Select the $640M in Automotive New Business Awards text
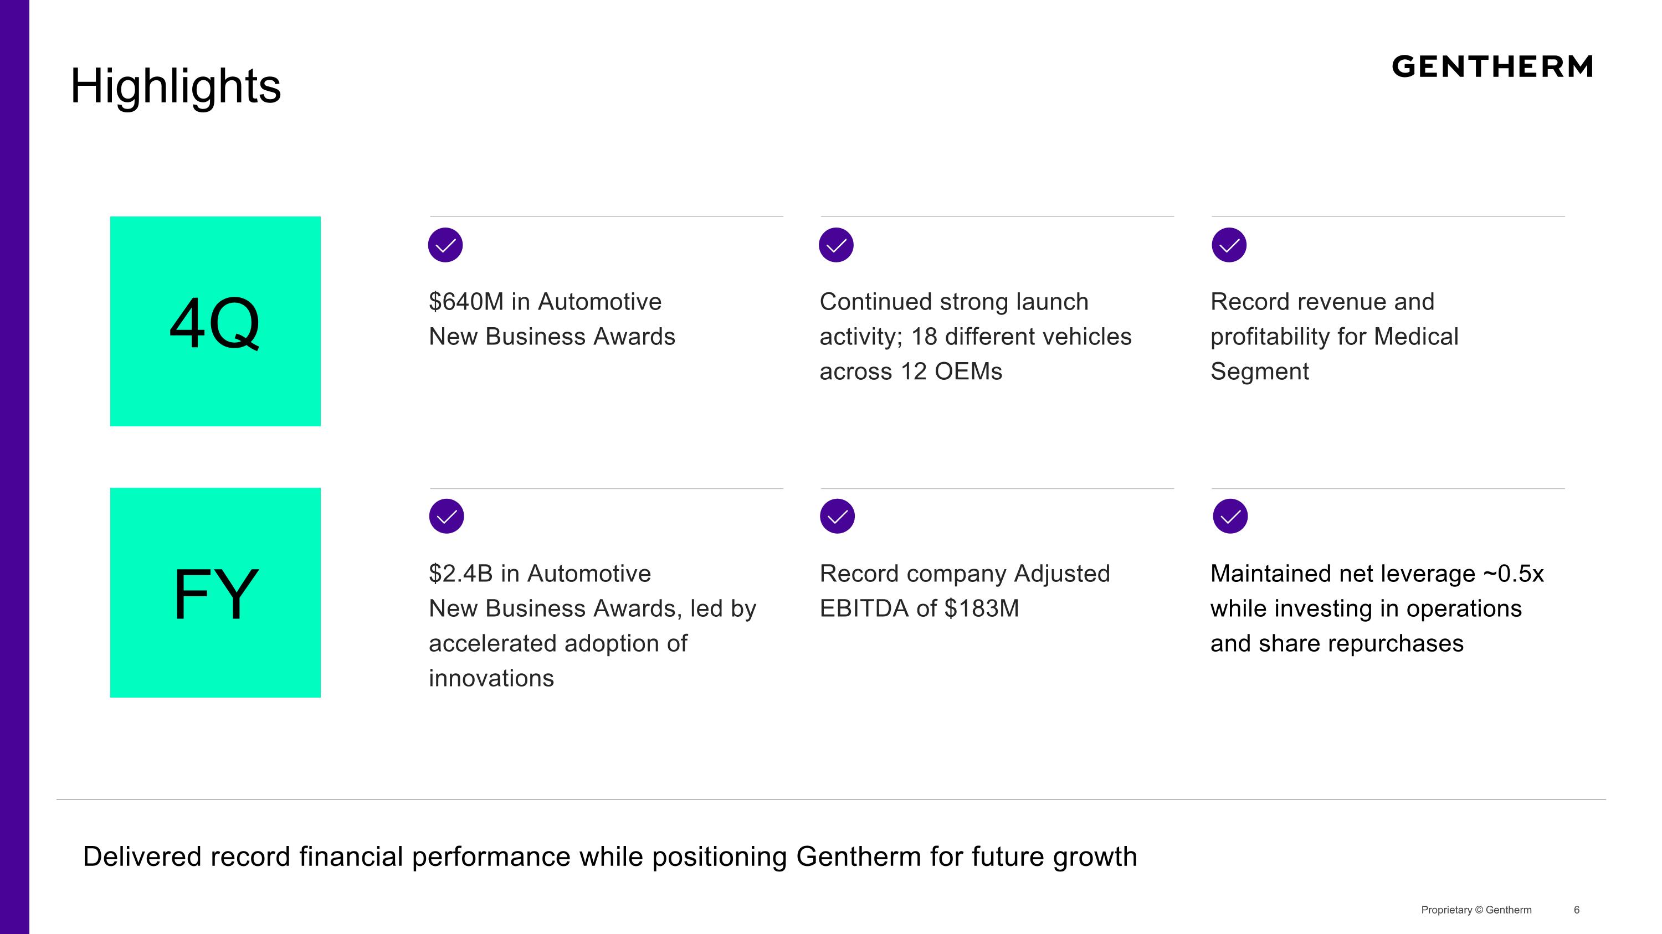Viewport: 1662px width, 934px height. tap(552, 319)
